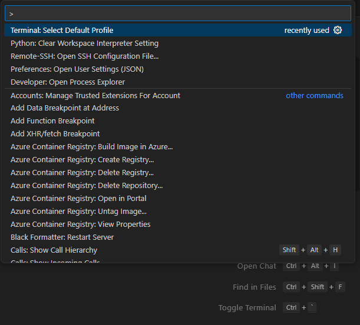Choose Add Data Breakpoint at Address
360x325 pixels.
click(x=178, y=108)
